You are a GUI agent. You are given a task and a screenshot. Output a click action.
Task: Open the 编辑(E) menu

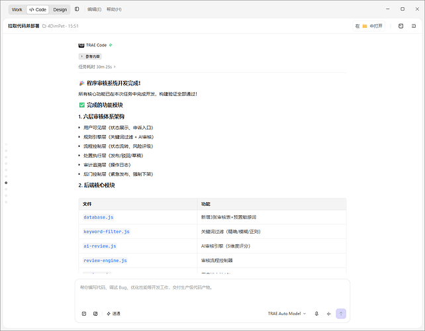(94, 9)
